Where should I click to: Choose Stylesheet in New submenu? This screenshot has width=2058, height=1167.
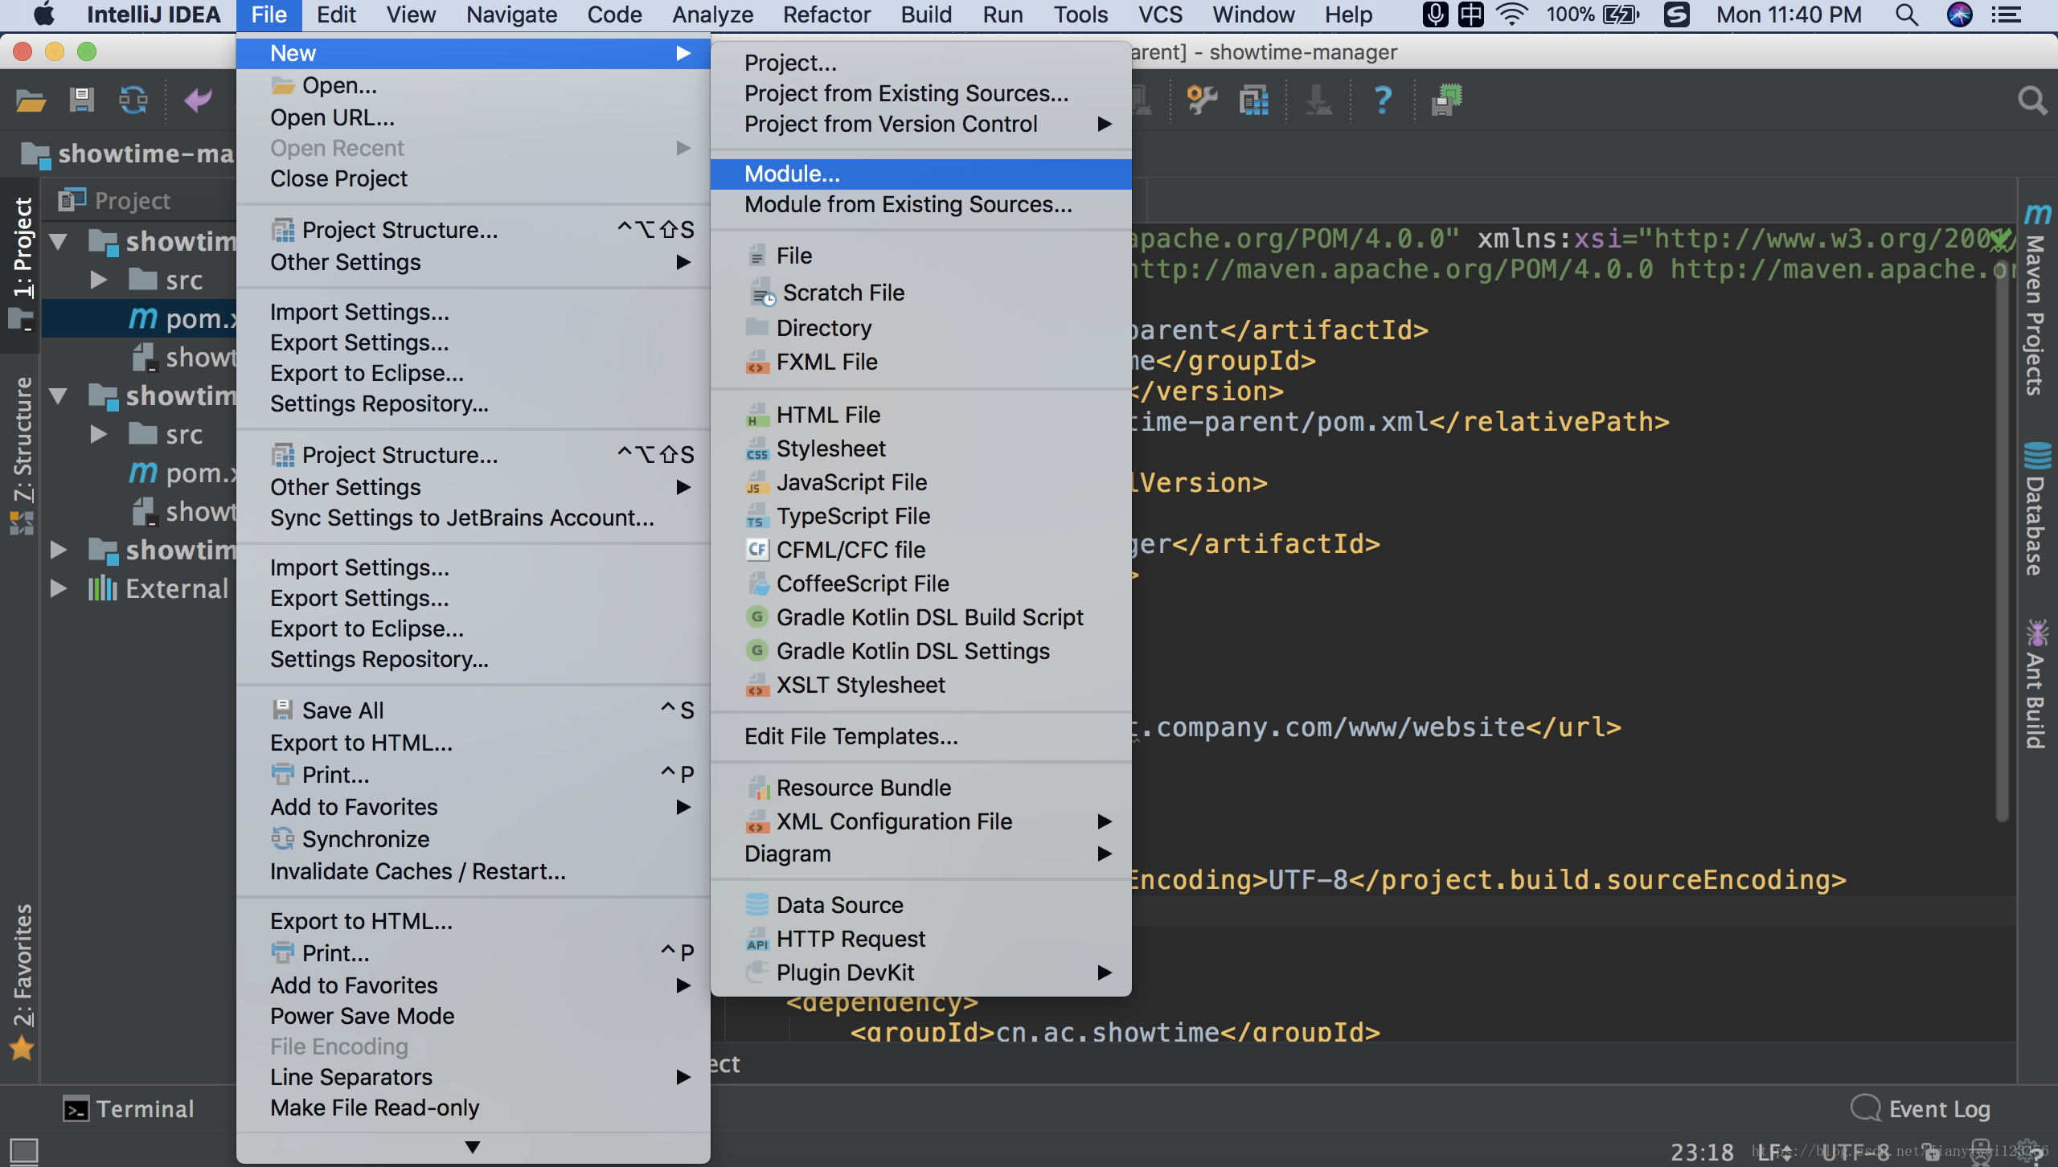pos(920,448)
